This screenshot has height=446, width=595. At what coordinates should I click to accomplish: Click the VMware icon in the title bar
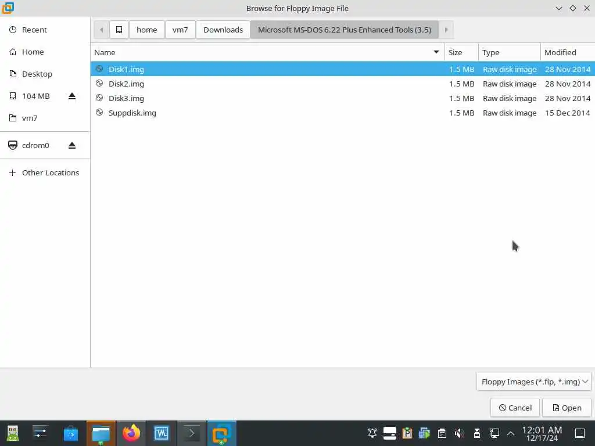[8, 8]
